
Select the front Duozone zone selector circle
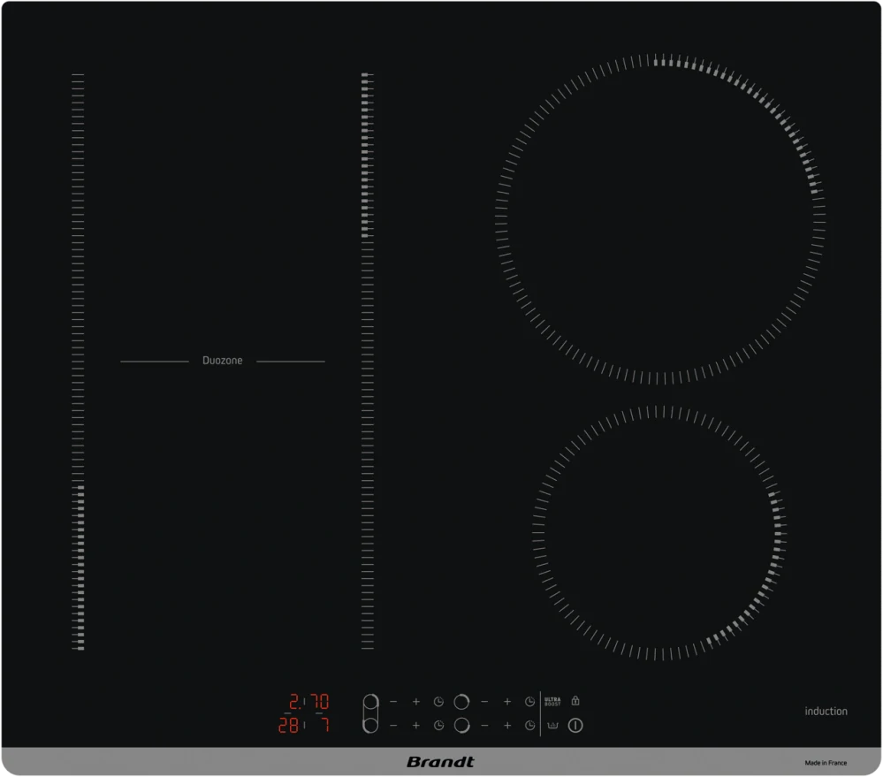[370, 725]
